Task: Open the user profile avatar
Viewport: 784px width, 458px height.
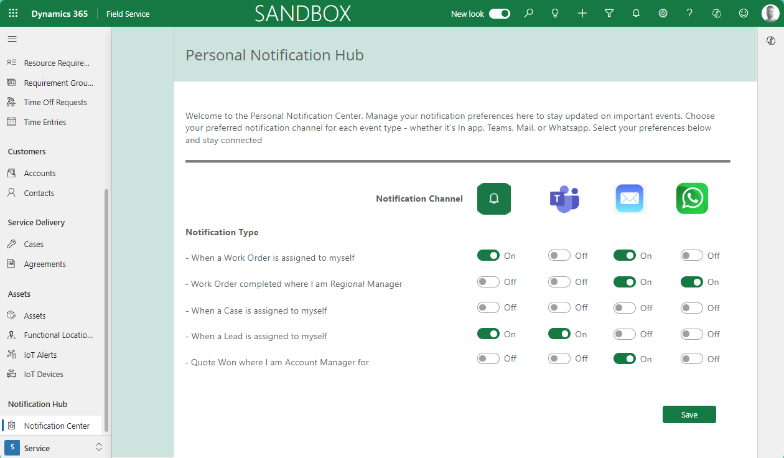Action: point(770,13)
